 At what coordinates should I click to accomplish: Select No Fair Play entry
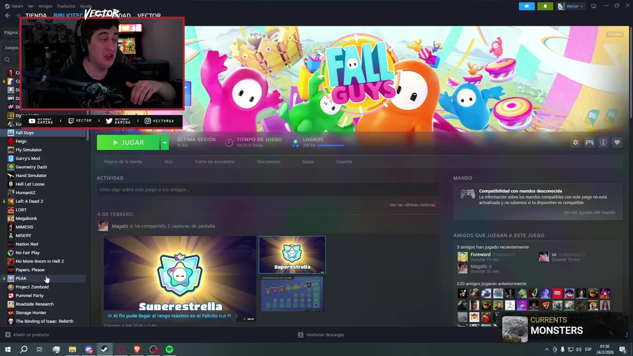coord(27,253)
